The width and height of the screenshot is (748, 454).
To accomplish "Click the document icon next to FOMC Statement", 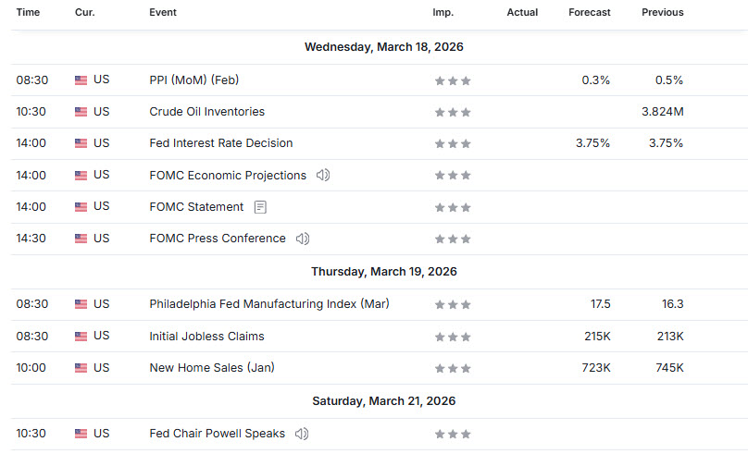I will tap(260, 207).
